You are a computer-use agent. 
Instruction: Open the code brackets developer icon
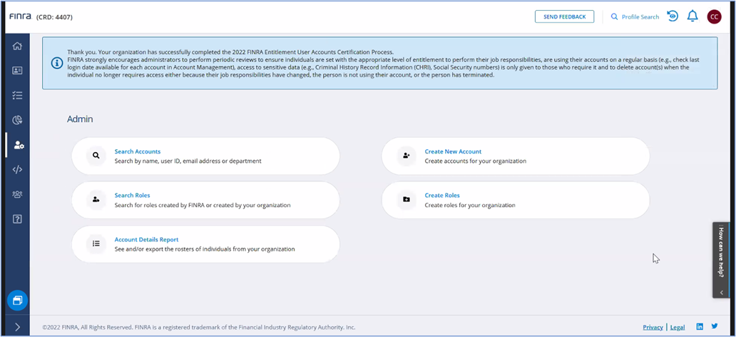coord(17,169)
